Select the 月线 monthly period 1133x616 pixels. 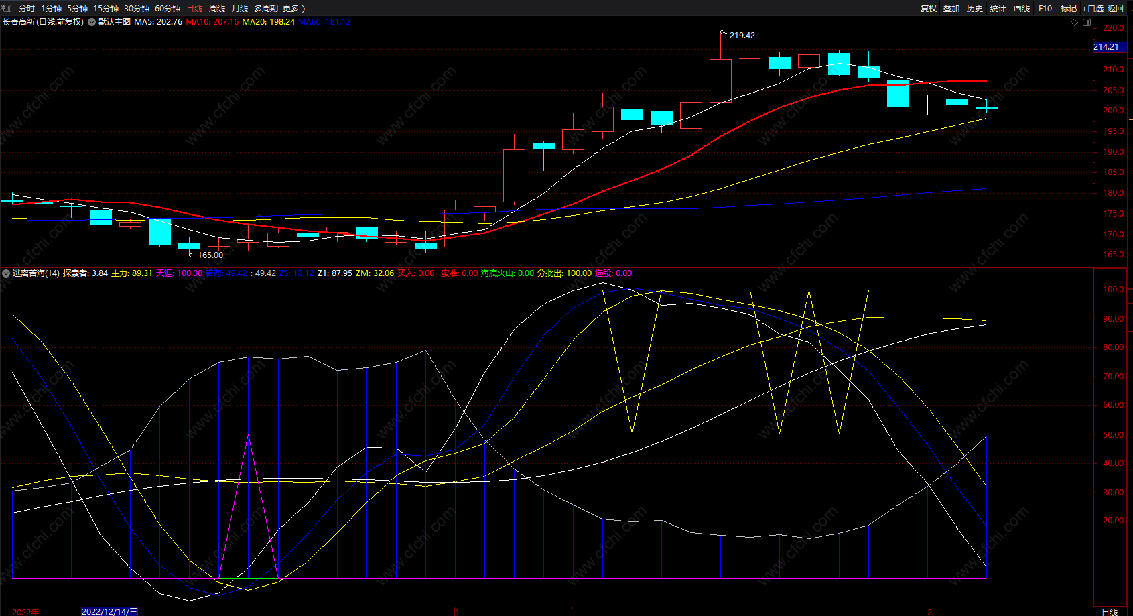pyautogui.click(x=240, y=8)
